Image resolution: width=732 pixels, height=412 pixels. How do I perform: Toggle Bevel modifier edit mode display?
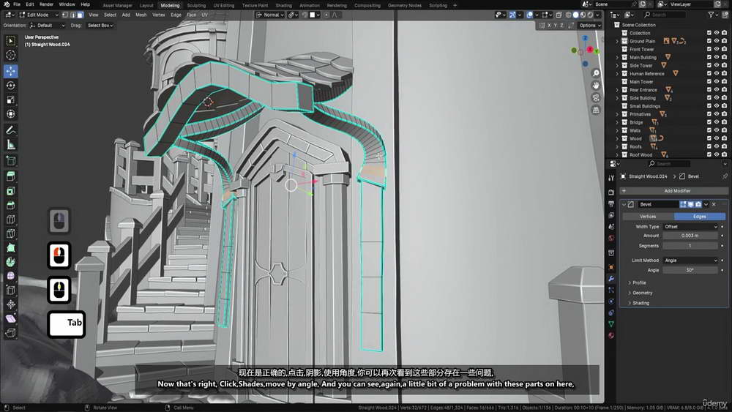[x=683, y=204]
